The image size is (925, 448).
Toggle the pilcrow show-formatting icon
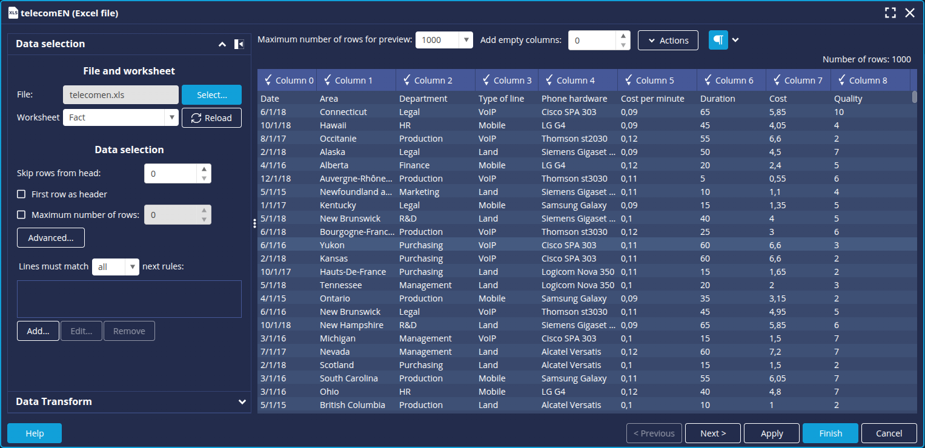pyautogui.click(x=718, y=40)
